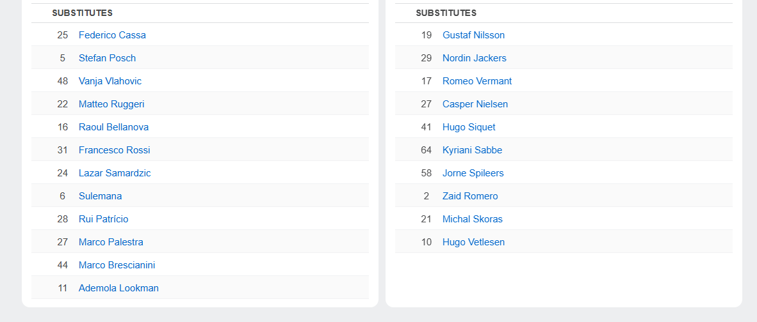The width and height of the screenshot is (757, 322).
Task: Open Raoul Bellanova player link
Action: pyautogui.click(x=113, y=127)
